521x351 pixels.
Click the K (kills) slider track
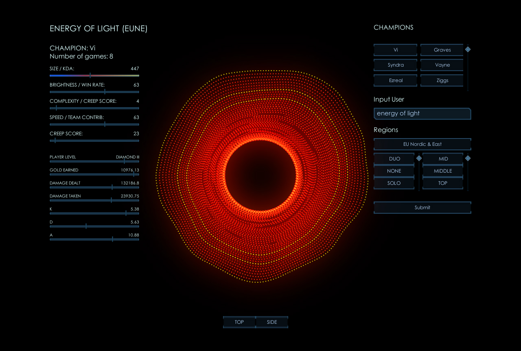point(94,213)
